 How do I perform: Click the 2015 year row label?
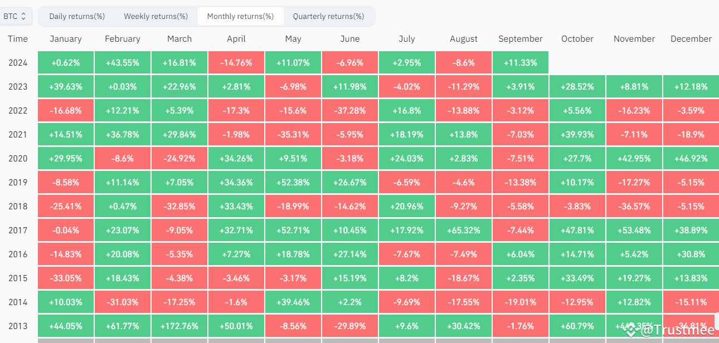click(18, 278)
